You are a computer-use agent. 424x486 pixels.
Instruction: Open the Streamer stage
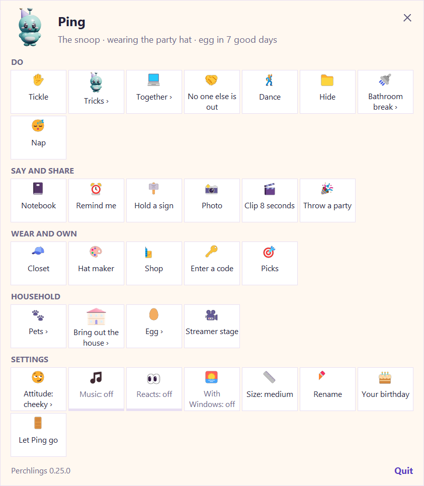[x=212, y=327]
